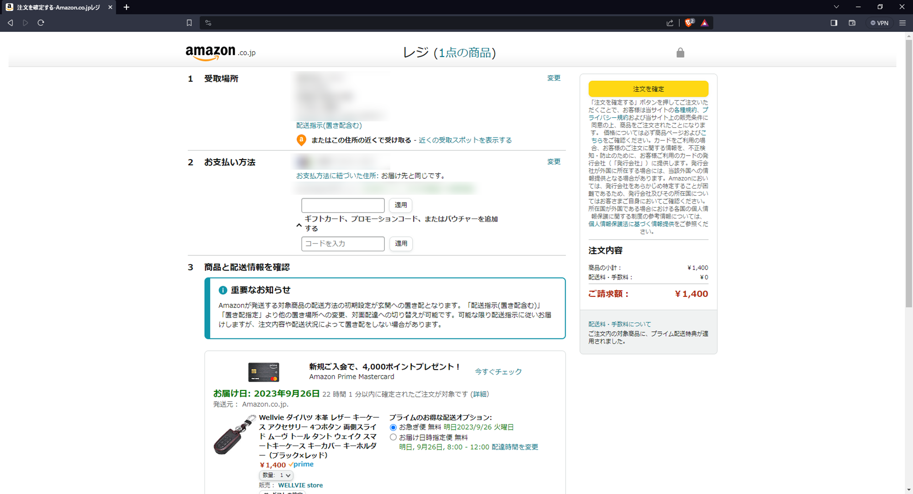
Task: Choose お届け日時指定便 無料 delivery option
Action: tap(393, 437)
